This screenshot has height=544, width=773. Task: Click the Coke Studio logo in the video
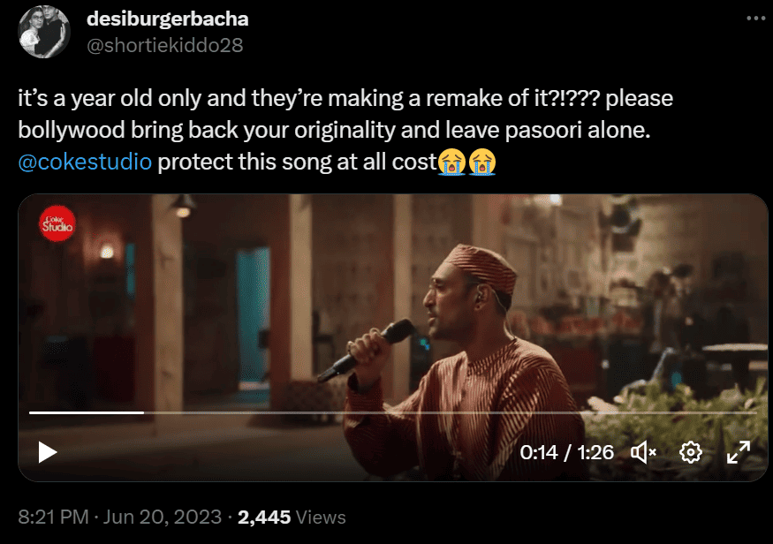pos(58,223)
